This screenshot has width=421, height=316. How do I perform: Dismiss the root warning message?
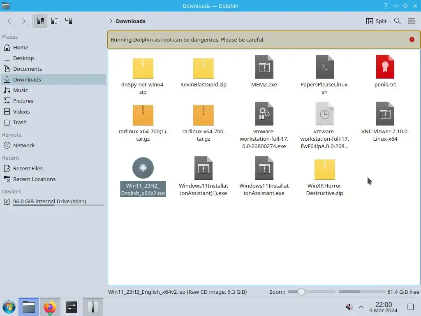pyautogui.click(x=412, y=39)
